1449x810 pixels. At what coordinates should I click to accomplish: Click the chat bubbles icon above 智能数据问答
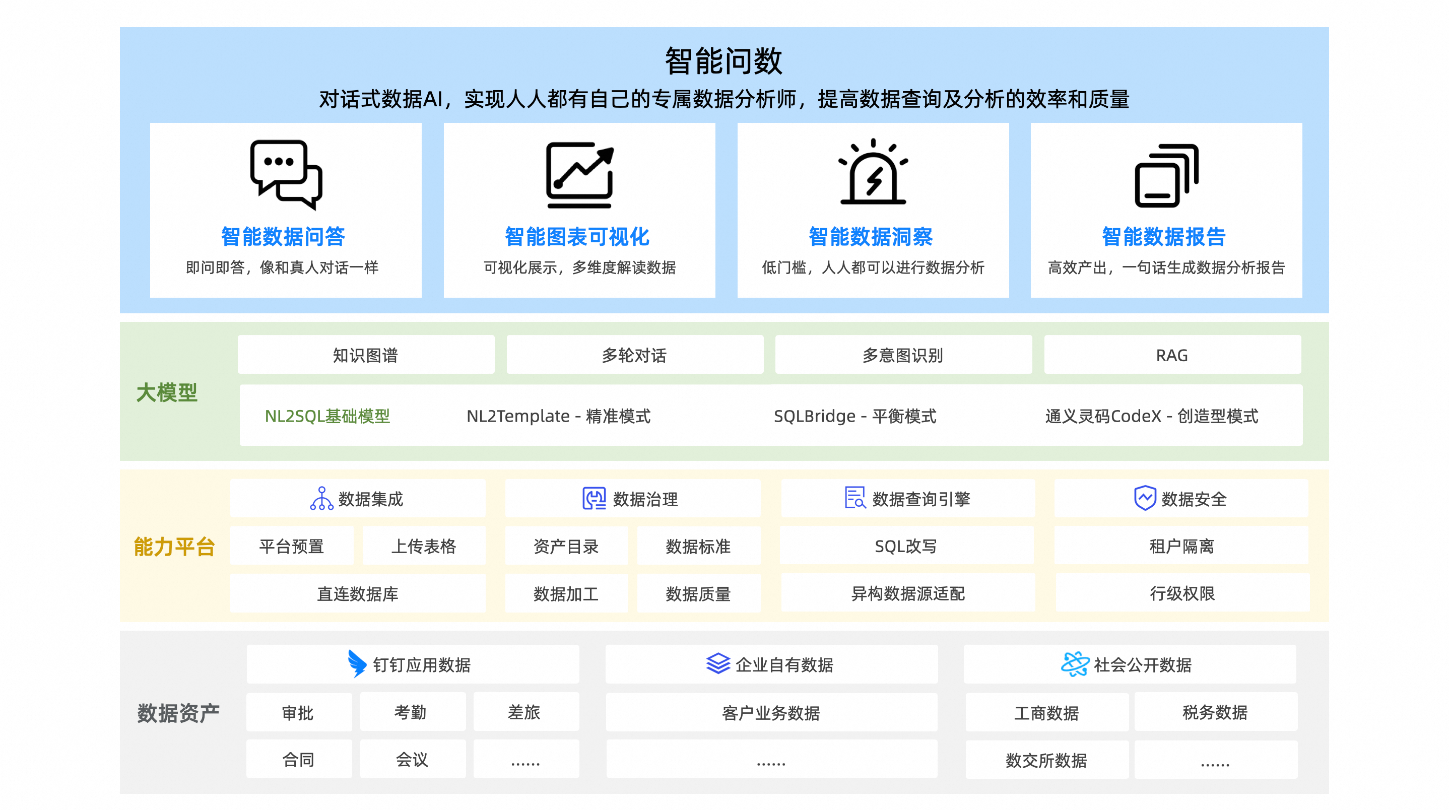click(286, 174)
